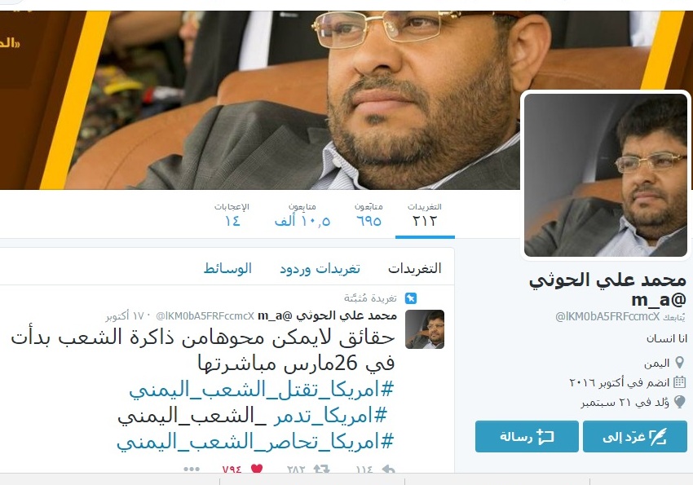Screen dimensions: 693x485
Task: Click the heart like icon on pinned tweet
Action: coord(257,469)
